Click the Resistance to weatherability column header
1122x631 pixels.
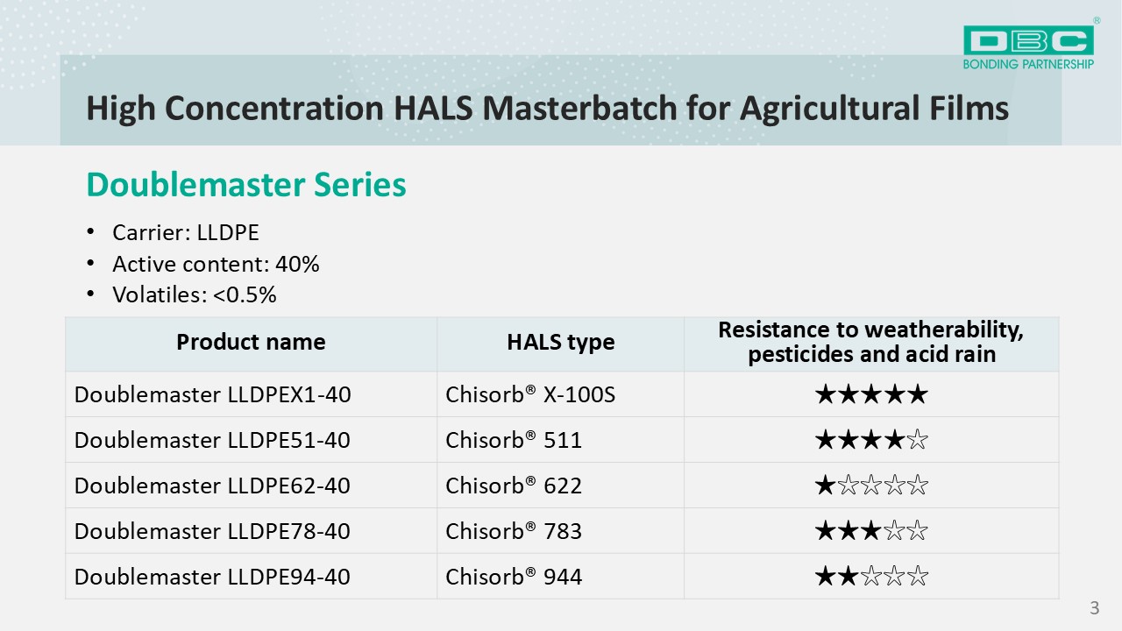[871, 343]
